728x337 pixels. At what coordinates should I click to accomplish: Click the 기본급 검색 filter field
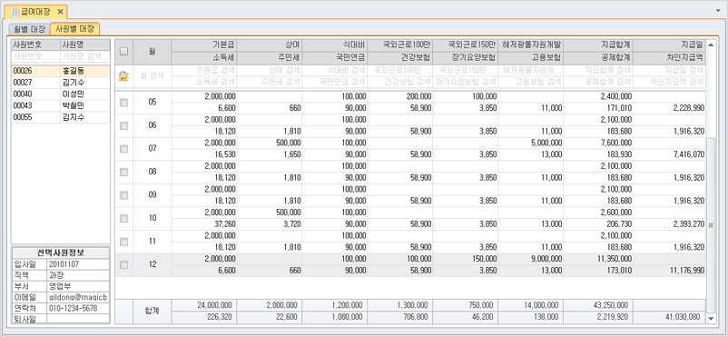(204, 71)
